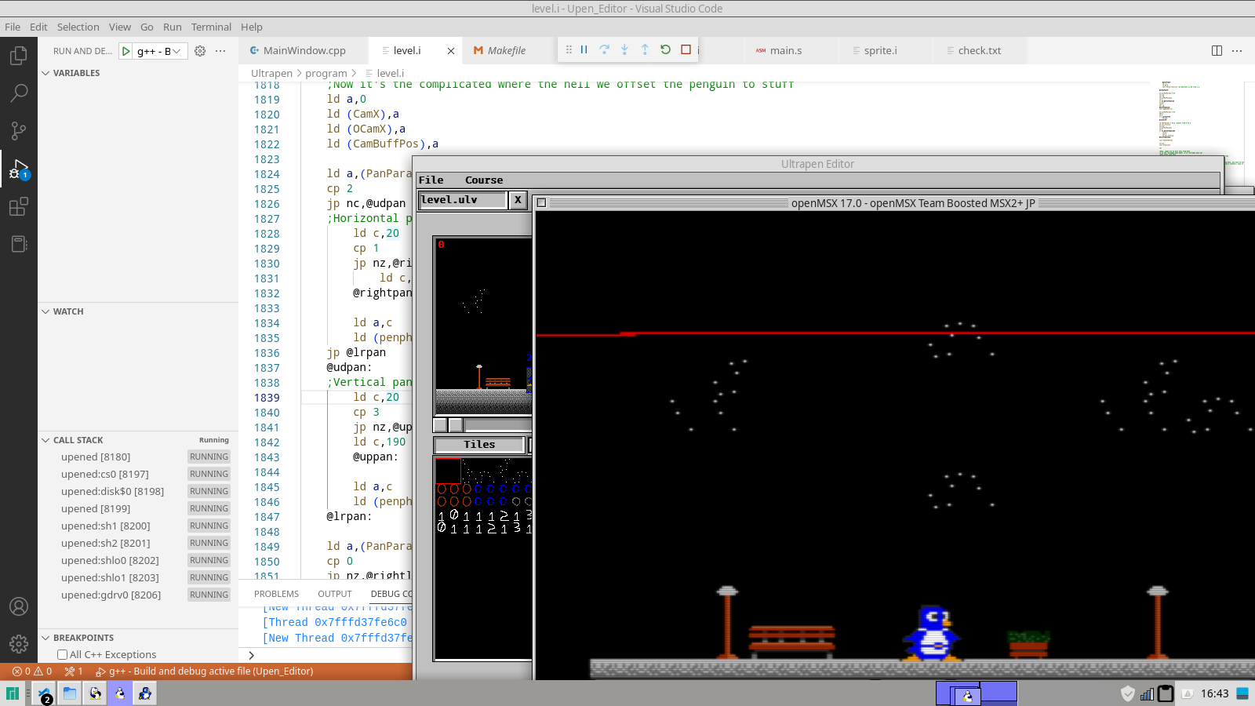
Task: Click the Tiles button in Ultrapen Editor
Action: 479,445
